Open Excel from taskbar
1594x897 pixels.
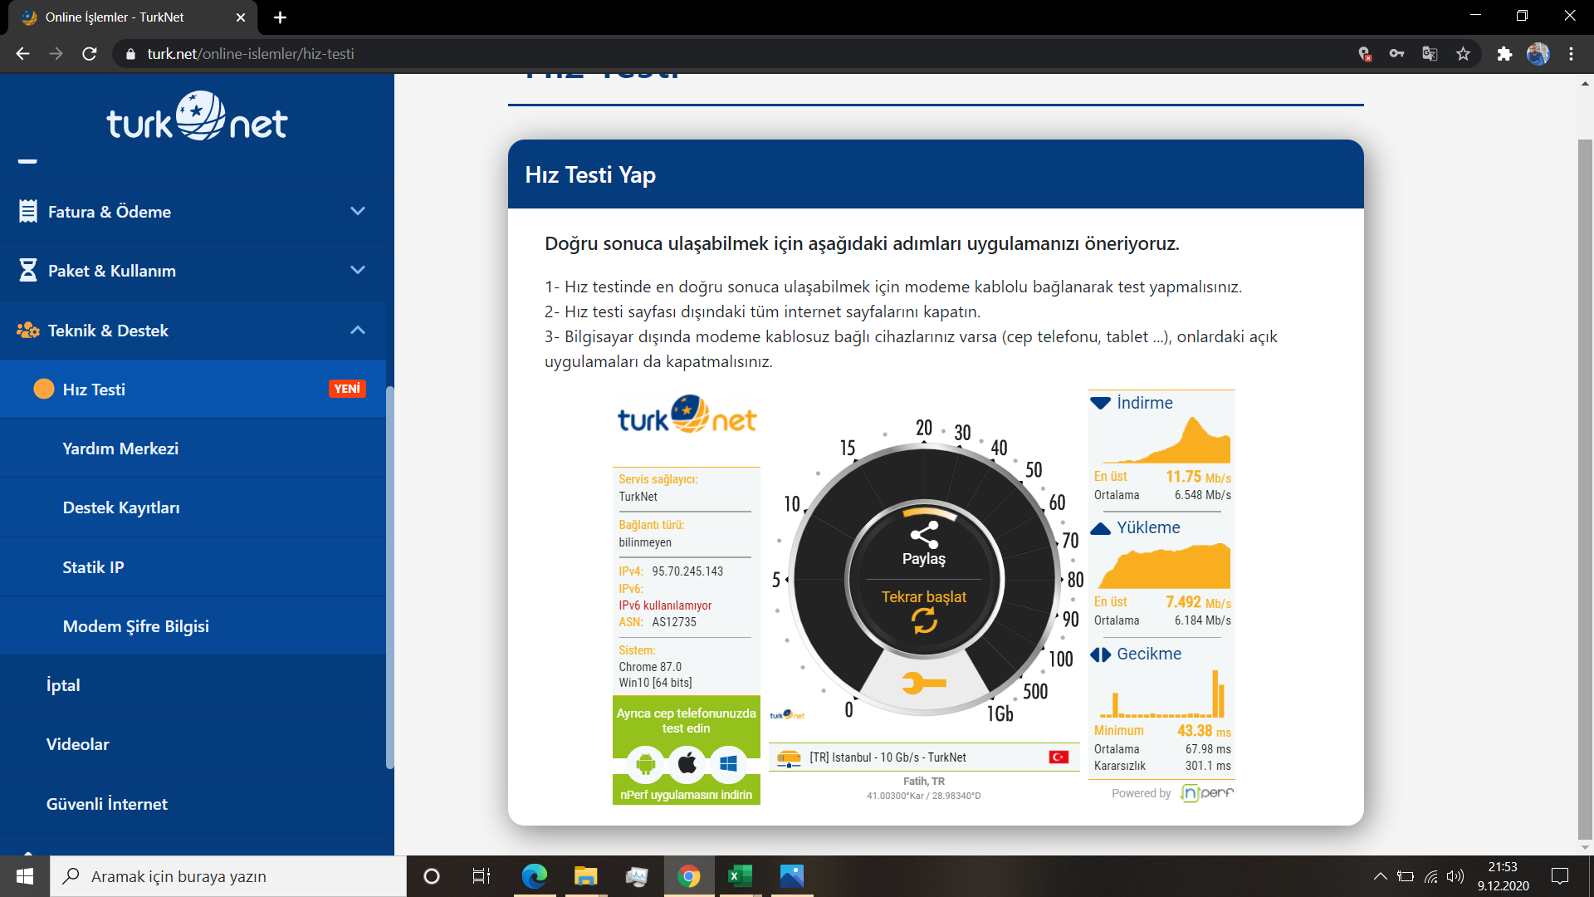740,876
